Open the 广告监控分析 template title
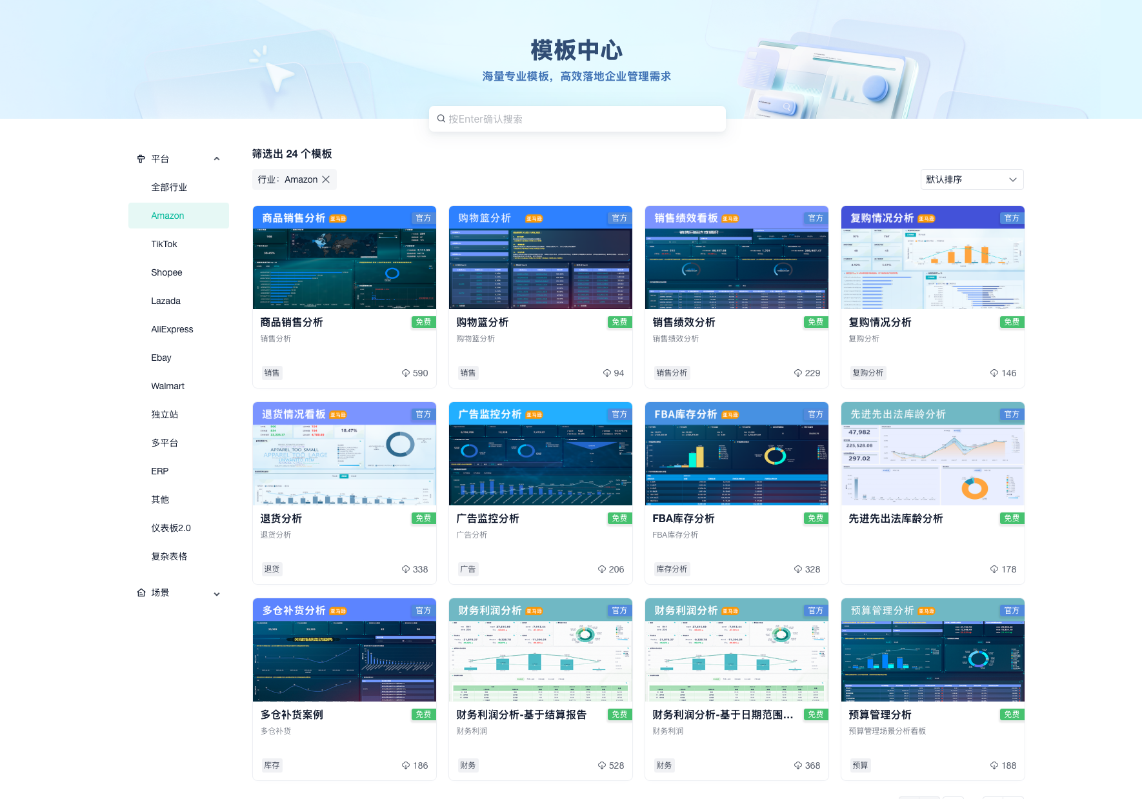The image size is (1142, 799). [487, 519]
